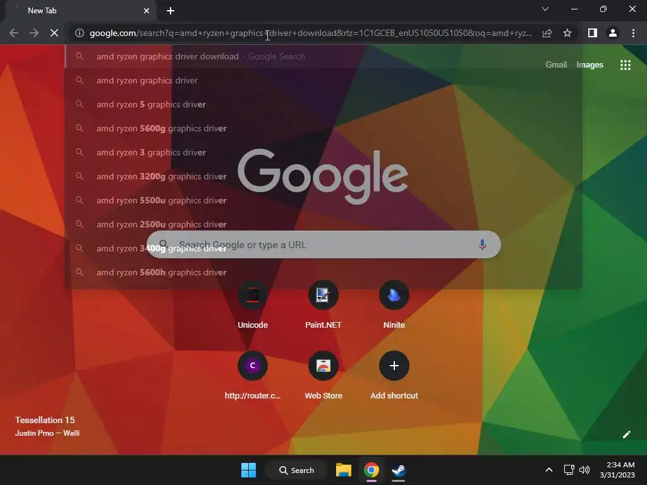
Task: Start voice search with microphone
Action: 482,244
